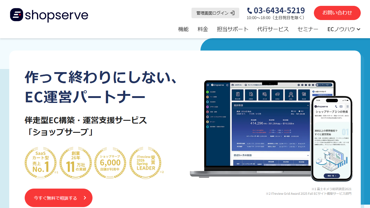Image resolution: width=370 pixels, height=208 pixels.
Task: Click the 受注台帳 tile in laptop mockup
Action: click(238, 95)
